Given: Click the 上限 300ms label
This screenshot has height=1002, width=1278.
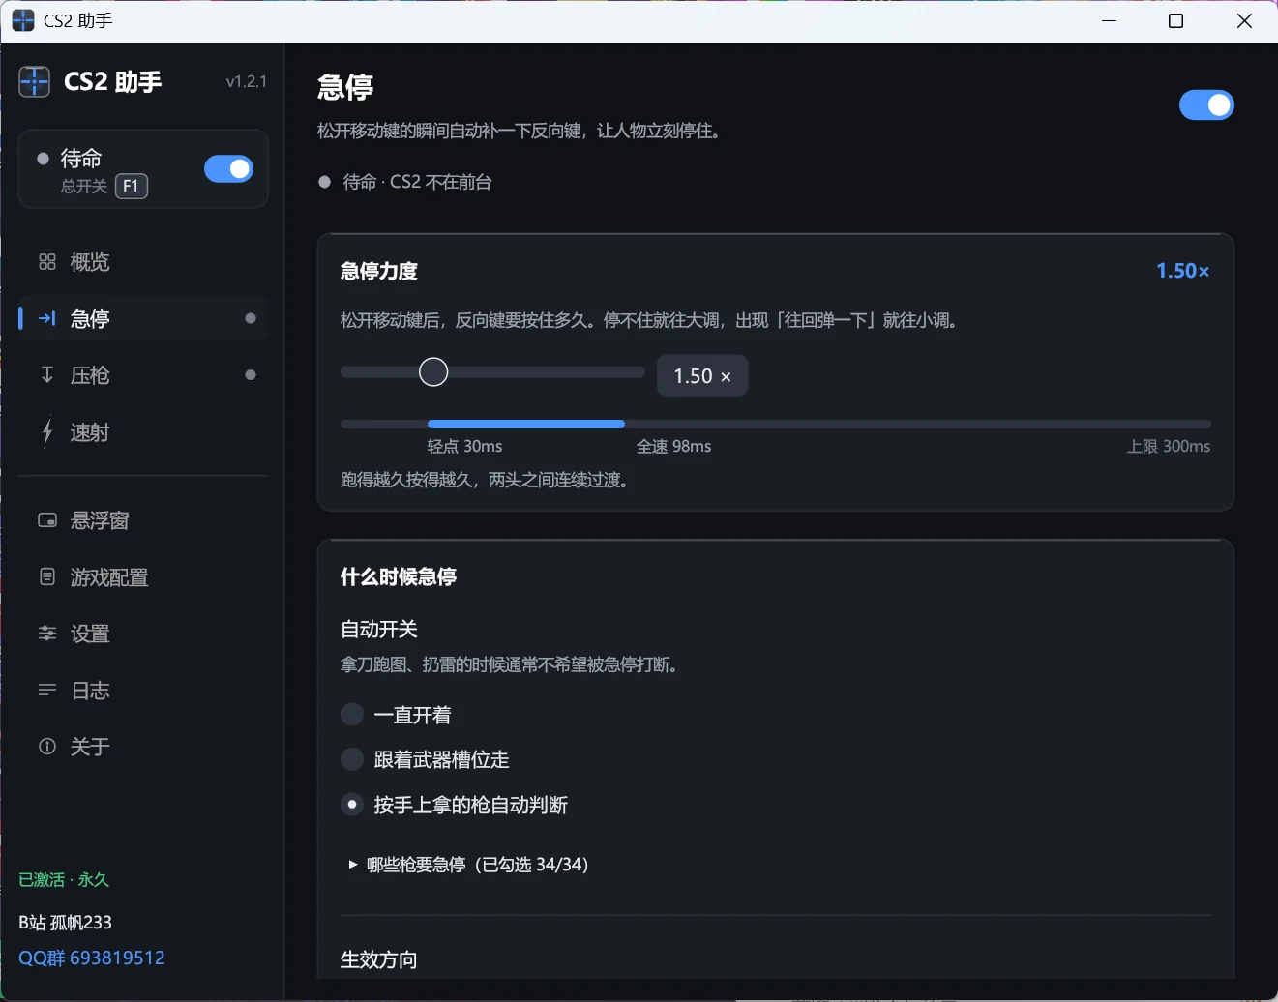Looking at the screenshot, I should pos(1169,446).
